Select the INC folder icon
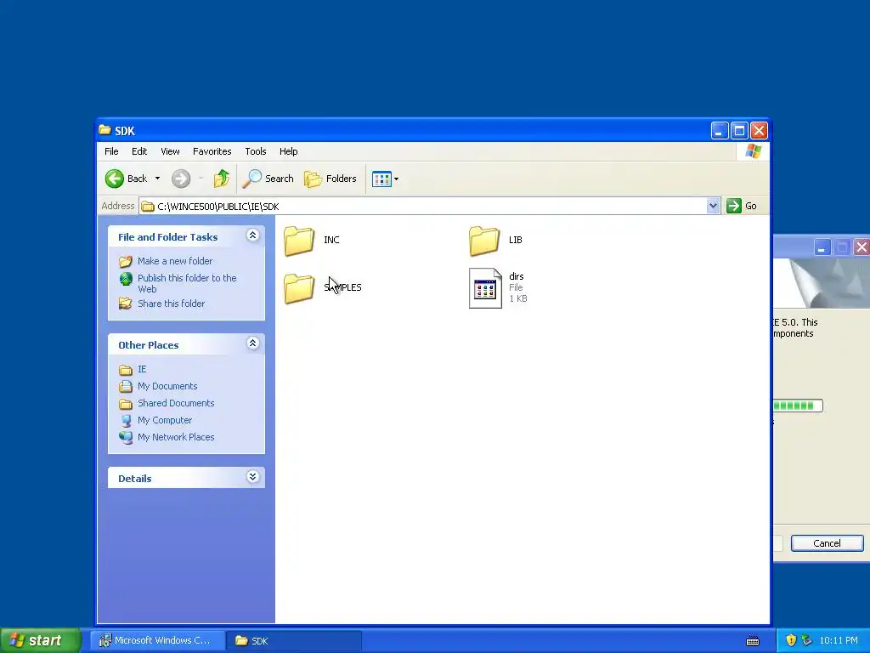The image size is (870, 653). pos(299,241)
